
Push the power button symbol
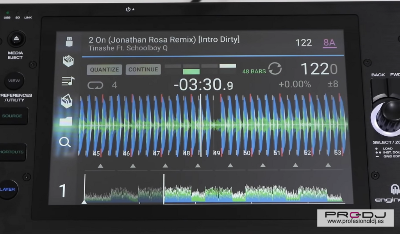click(128, 9)
